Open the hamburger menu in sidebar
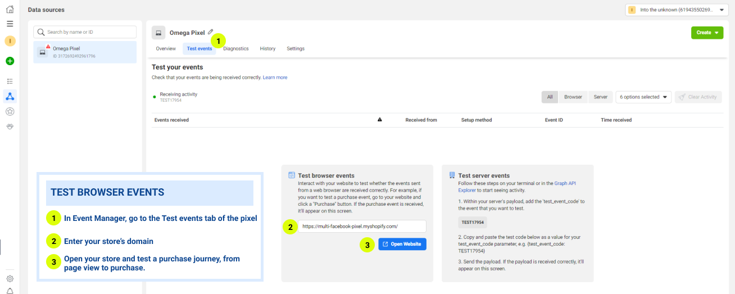735x294 pixels. 10,24
